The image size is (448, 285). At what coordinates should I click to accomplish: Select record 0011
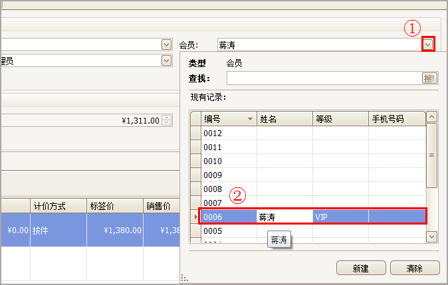(314, 147)
